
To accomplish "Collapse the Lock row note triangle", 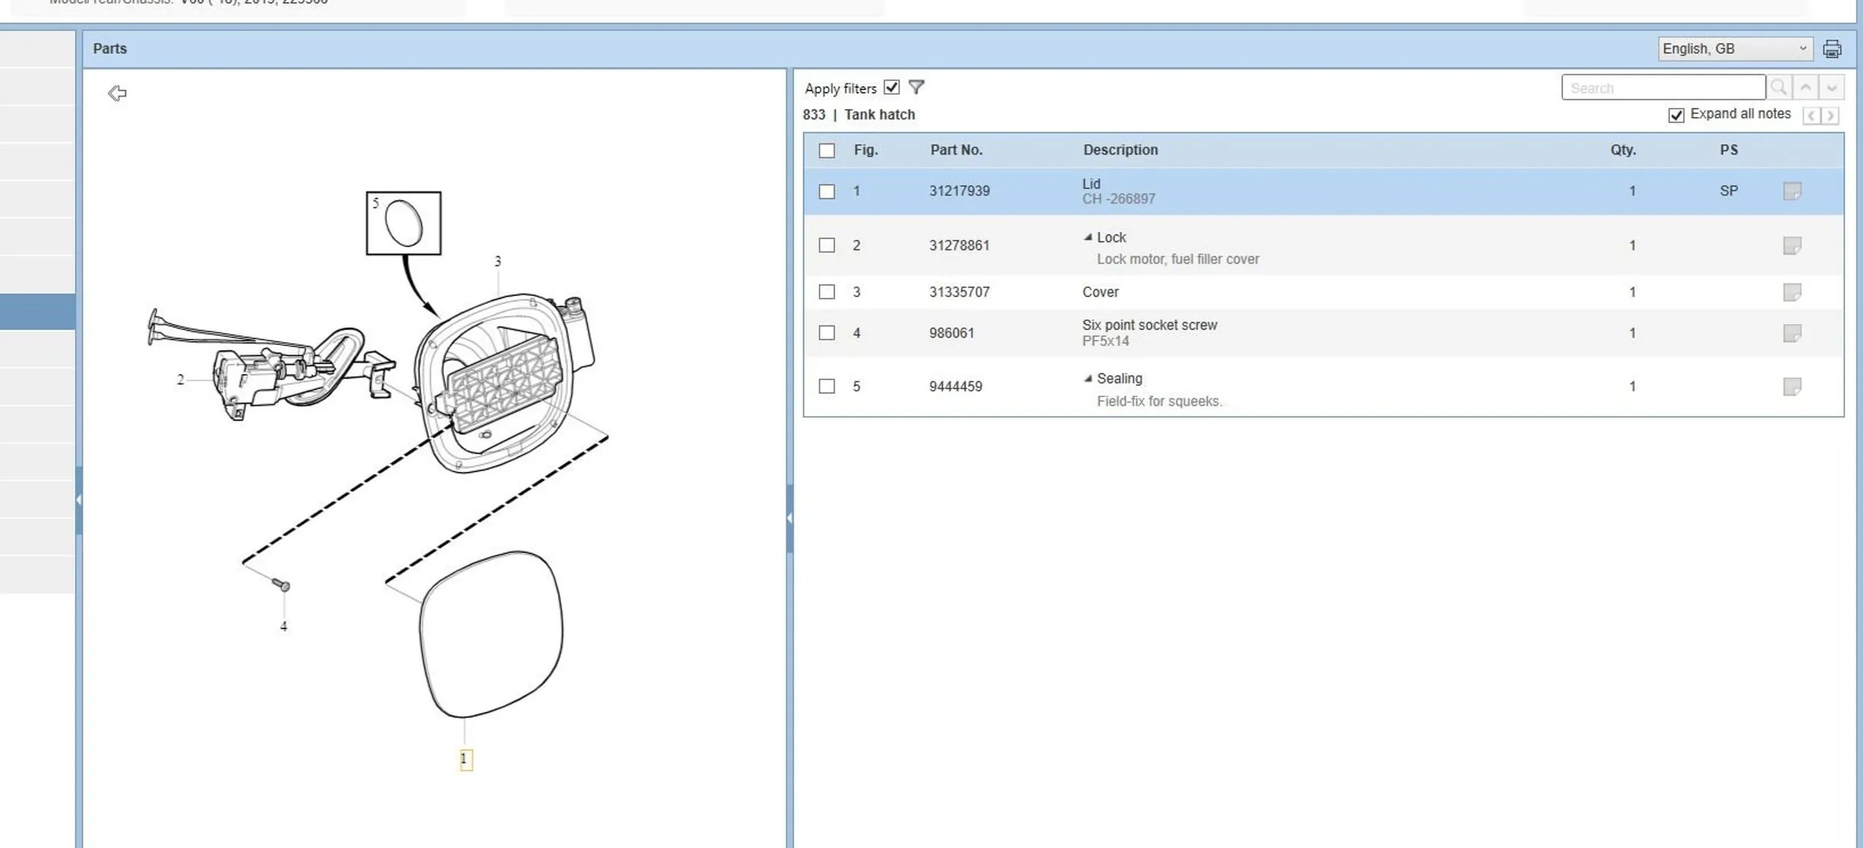I will (1088, 238).
